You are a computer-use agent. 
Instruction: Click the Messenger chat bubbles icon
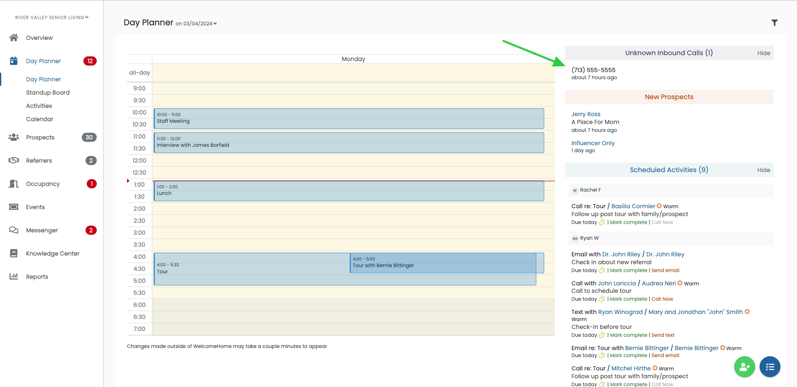14,230
